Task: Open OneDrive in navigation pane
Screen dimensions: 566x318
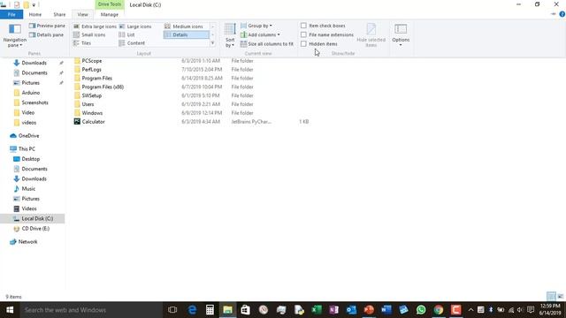Action: pyautogui.click(x=28, y=136)
